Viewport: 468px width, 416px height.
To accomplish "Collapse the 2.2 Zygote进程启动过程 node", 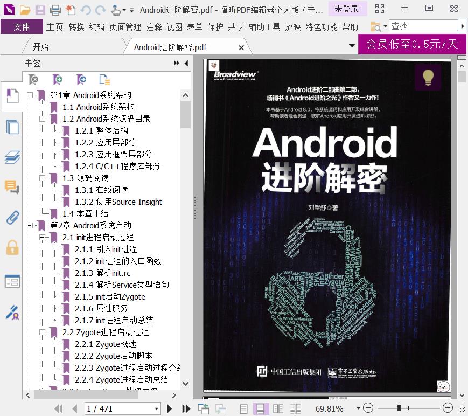I will point(43,332).
